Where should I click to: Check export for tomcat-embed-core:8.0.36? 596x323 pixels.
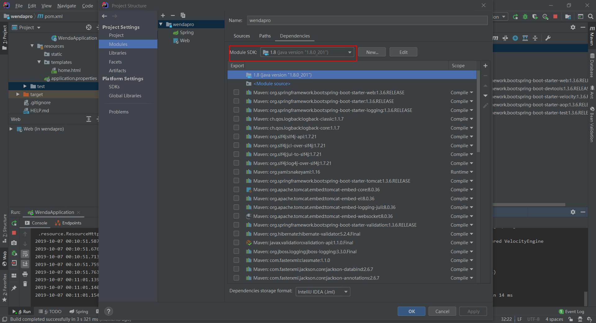[x=236, y=189]
